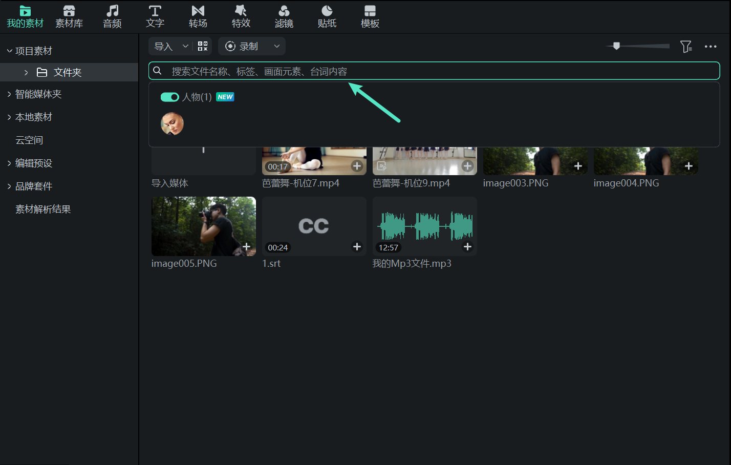Toggle the 人物(1) person filter switch

[x=169, y=97]
